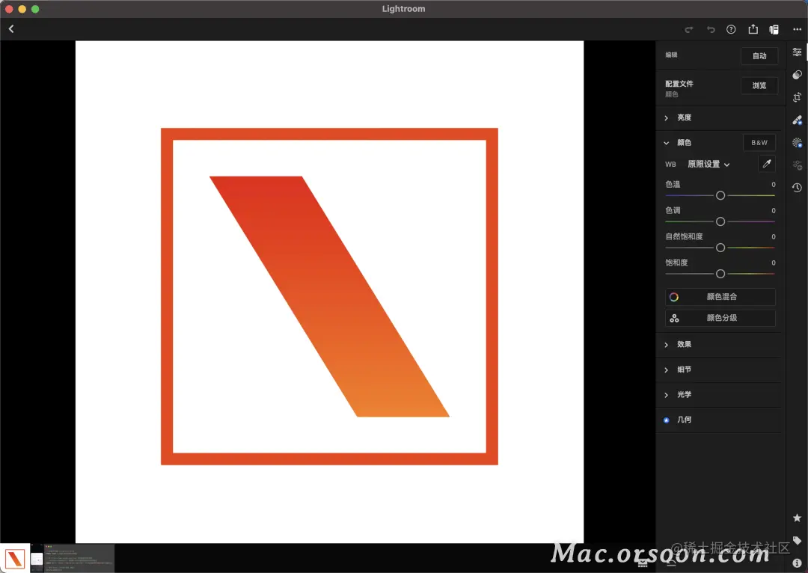Open the help question mark icon
Viewport: 808px width, 573px height.
[x=731, y=29]
